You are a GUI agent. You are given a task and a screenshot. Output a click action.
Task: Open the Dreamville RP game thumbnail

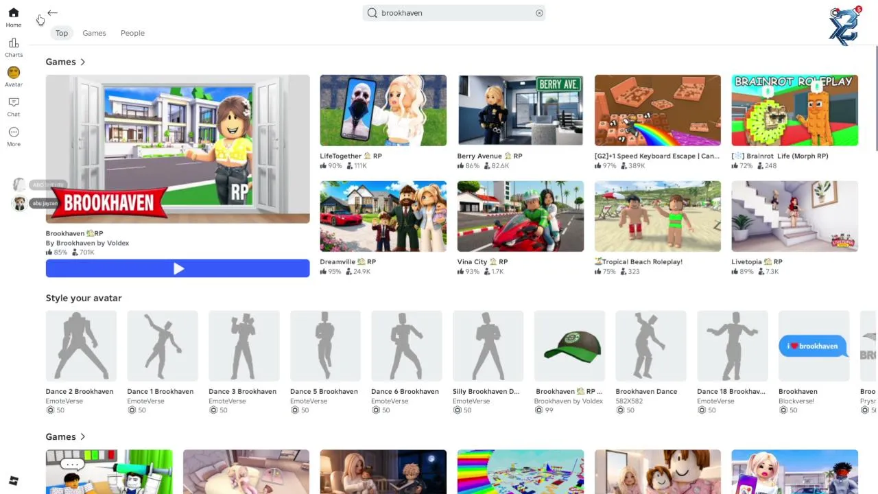click(383, 216)
